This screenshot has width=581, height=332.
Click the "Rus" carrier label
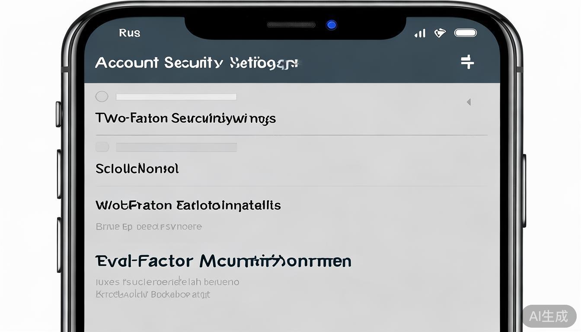(x=130, y=33)
